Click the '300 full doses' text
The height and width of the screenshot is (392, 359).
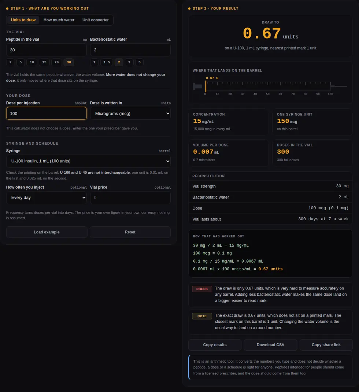click(288, 160)
